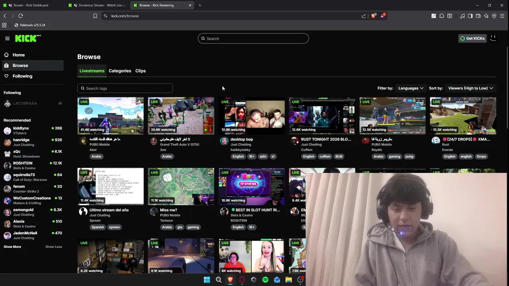Select Browse in the sidebar
Screen dimensions: 509x286
[32, 66]
